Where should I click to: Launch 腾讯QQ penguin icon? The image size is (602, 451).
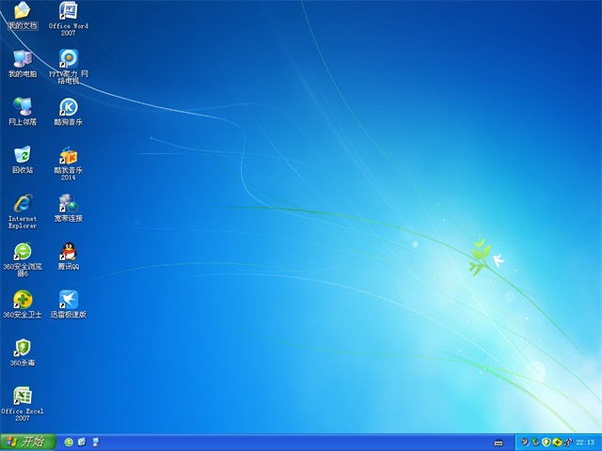(x=69, y=253)
